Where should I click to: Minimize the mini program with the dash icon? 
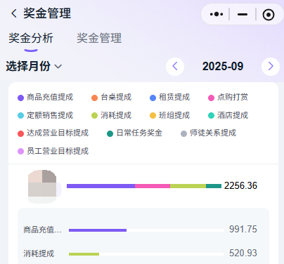[x=243, y=15]
